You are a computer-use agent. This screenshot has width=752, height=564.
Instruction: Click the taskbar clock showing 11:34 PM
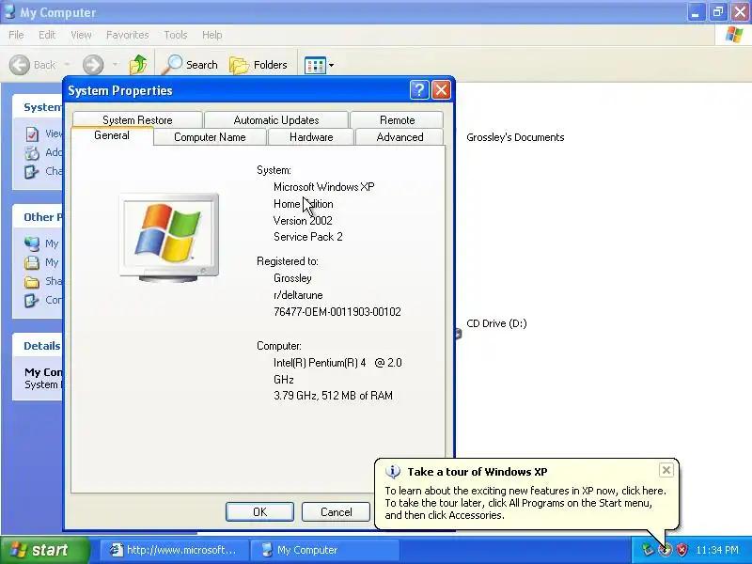717,550
